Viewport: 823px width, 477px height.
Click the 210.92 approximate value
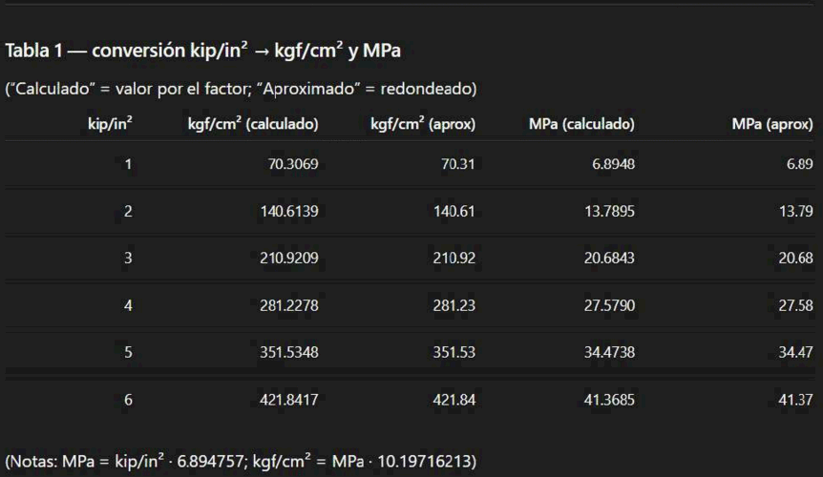pyautogui.click(x=454, y=258)
